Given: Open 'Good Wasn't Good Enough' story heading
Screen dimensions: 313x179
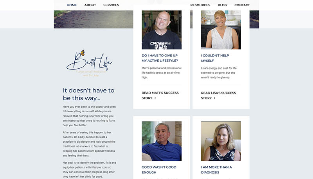Looking at the screenshot, I should tap(159, 170).
